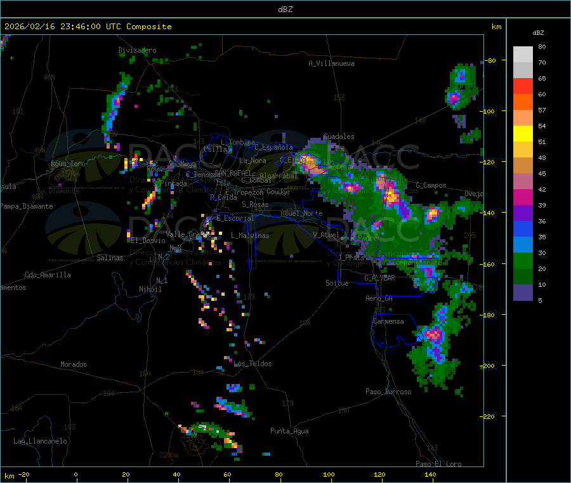Viewport: 571px width, 483px height.
Task: Click the S_Rosas map label
Action: pyautogui.click(x=255, y=204)
